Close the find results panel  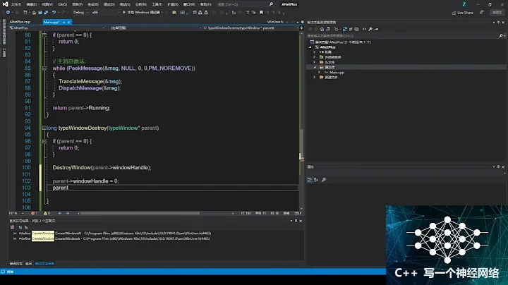[301, 221]
